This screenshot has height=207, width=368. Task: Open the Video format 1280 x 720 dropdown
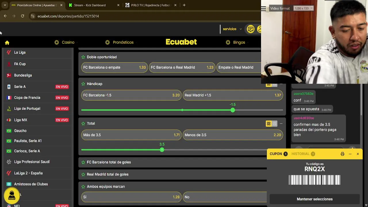pos(303,8)
